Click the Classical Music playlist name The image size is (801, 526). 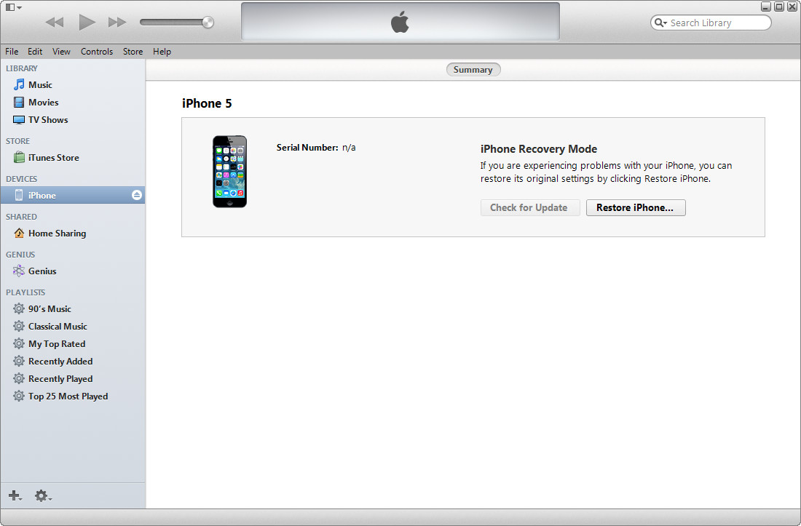[x=58, y=327]
